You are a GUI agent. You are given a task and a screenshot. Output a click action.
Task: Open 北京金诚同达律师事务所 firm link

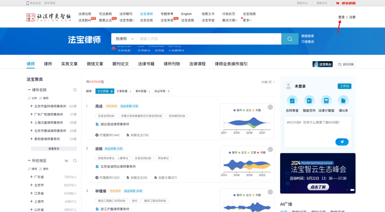tap(118, 167)
